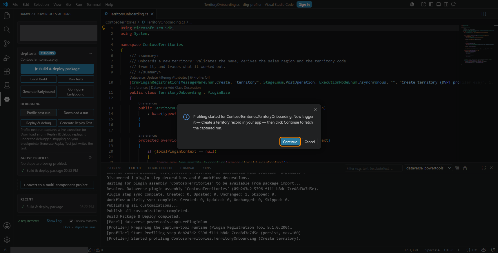Screen dimensions: 498x253
Task: Open the Explorer view in activity bar
Action: click(x=7, y=15)
